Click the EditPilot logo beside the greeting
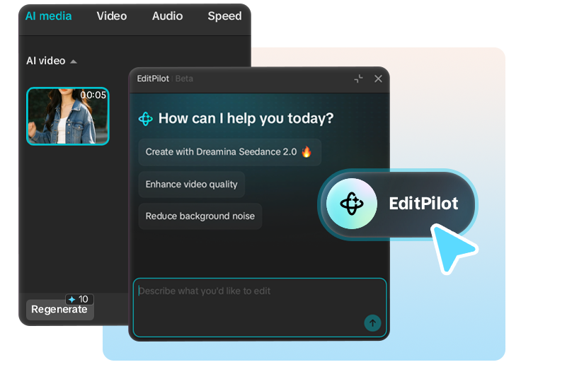 (145, 119)
